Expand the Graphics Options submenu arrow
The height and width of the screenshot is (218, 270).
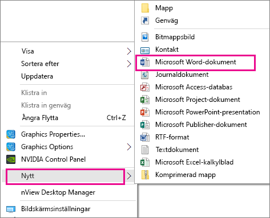129,147
